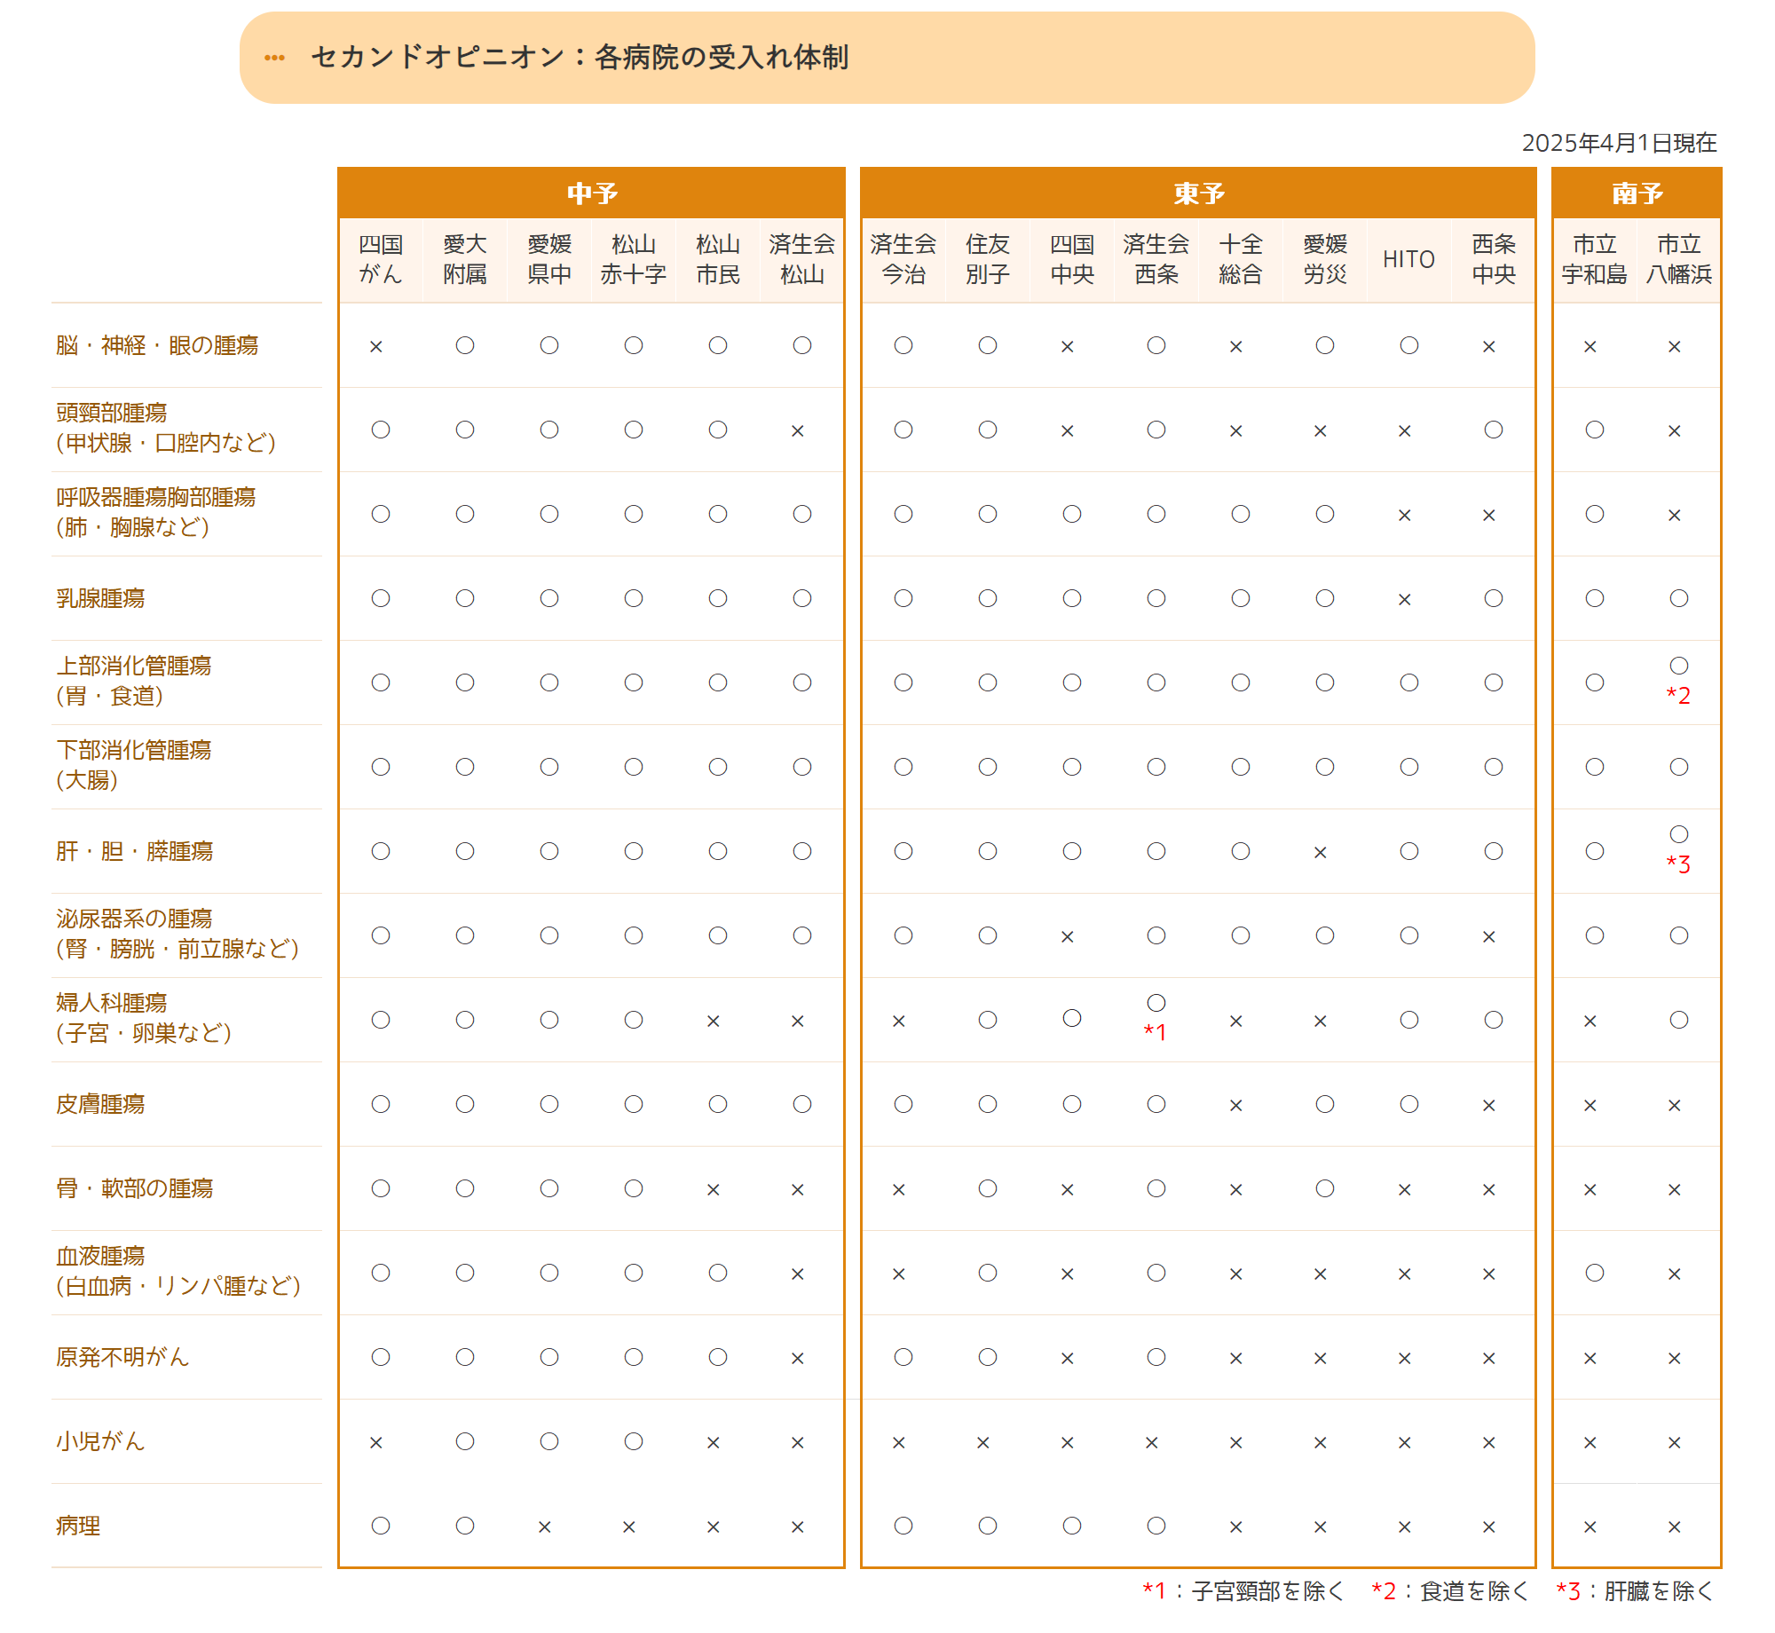Click the 市立宇和島 column header
This screenshot has height=1633, width=1775.
tap(1594, 259)
